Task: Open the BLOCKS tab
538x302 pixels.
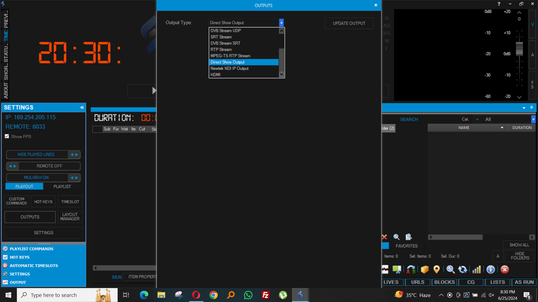Action: [444, 282]
